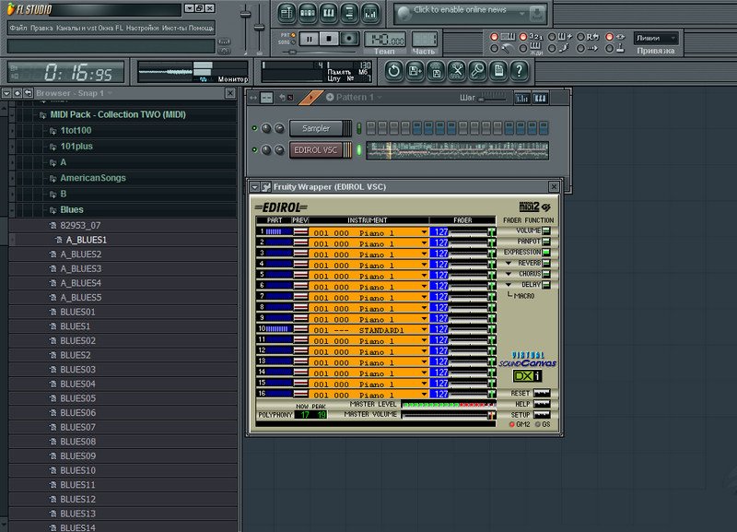Open the piano roll view icon in step sequencer
The image size is (737, 532).
point(541,98)
